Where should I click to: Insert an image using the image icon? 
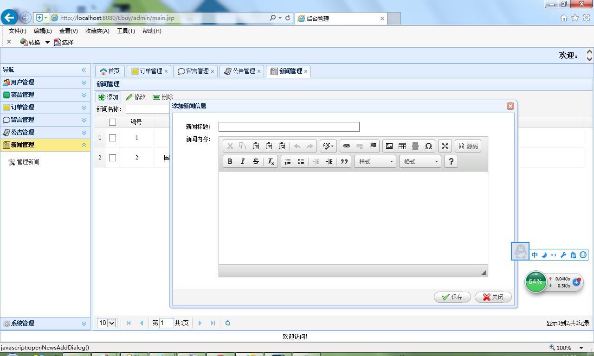coord(389,146)
